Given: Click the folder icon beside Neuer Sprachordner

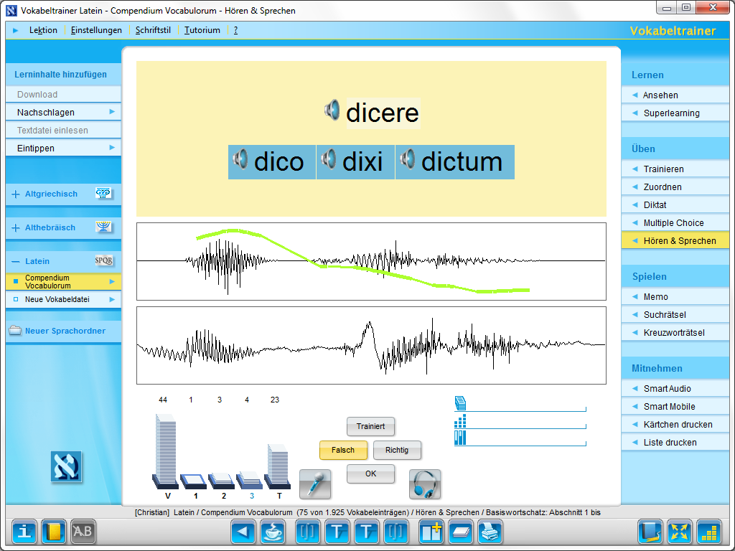Looking at the screenshot, I should [x=16, y=330].
